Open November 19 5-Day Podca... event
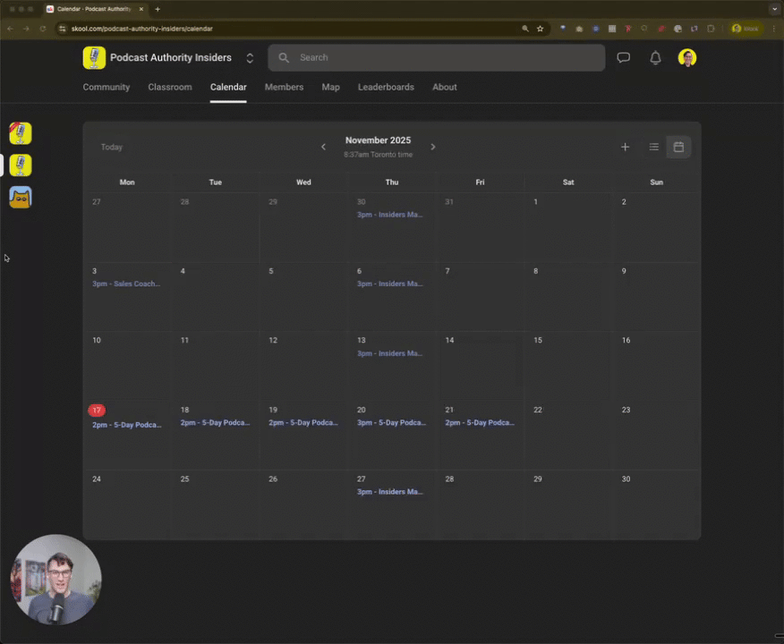 [303, 423]
